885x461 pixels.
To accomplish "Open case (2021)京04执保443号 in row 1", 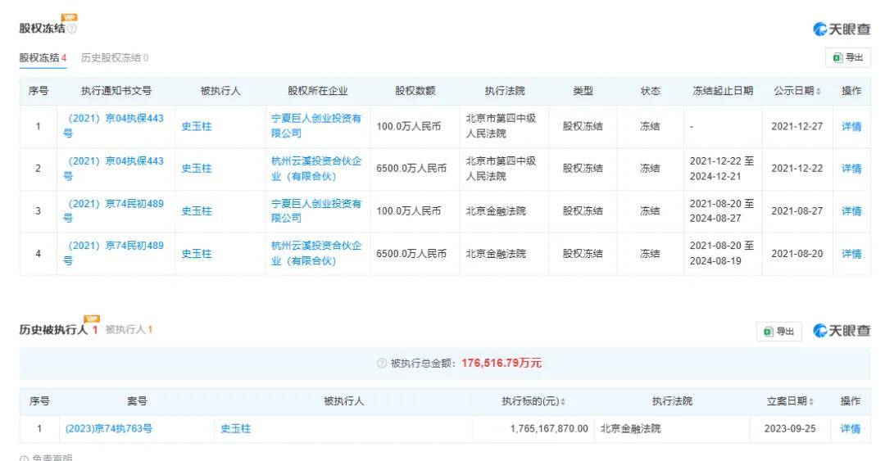I will (x=113, y=126).
